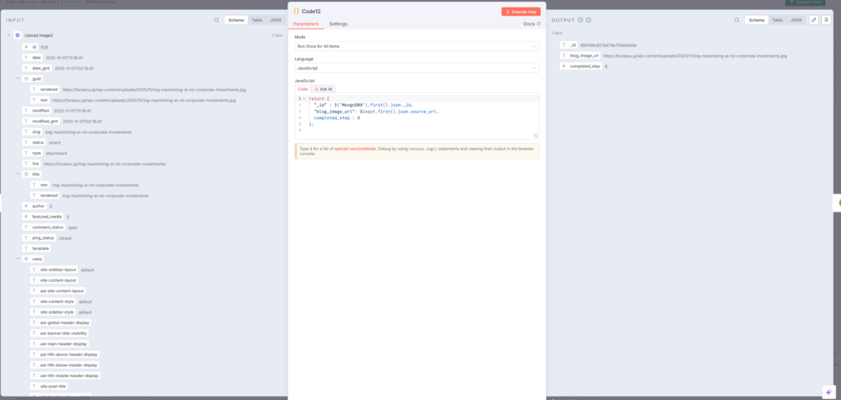
Task: Switch INPUT view to Table
Action: click(x=256, y=20)
